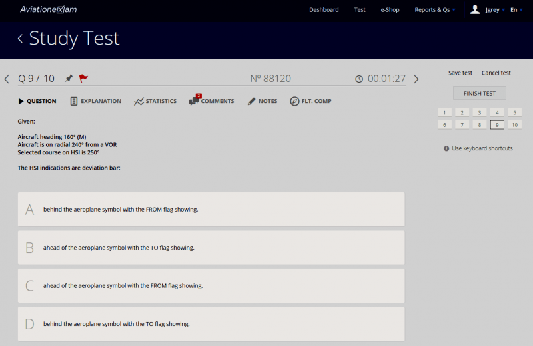This screenshot has height=346, width=533.
Task: Open the Flt. Comp tab
Action: coord(310,102)
